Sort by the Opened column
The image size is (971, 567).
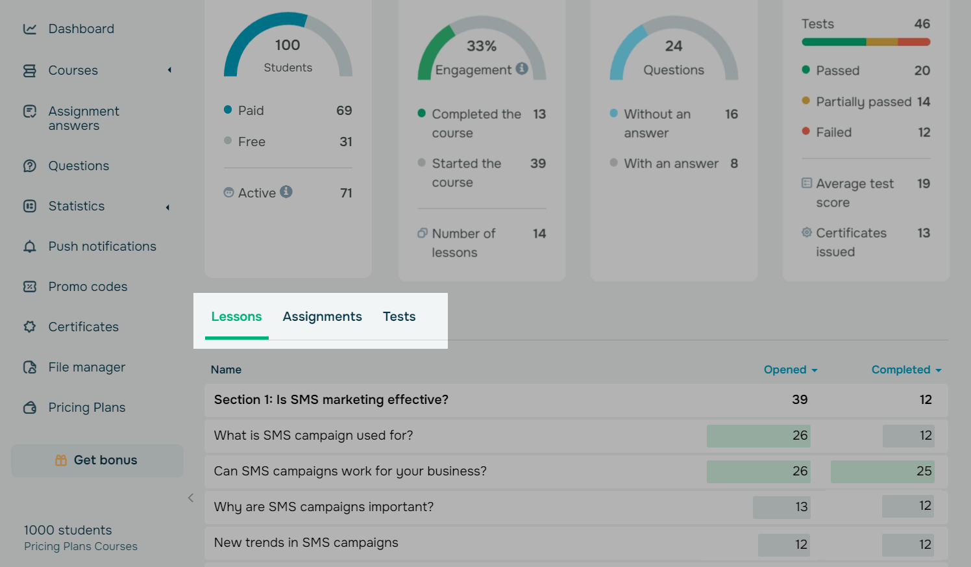point(790,370)
